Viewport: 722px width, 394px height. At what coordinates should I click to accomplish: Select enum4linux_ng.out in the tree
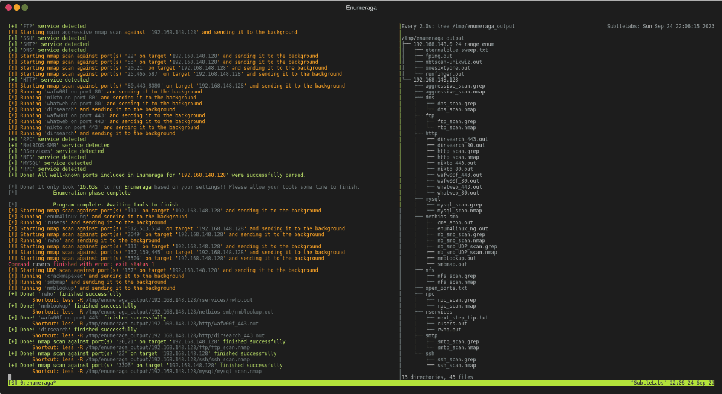coord(462,228)
